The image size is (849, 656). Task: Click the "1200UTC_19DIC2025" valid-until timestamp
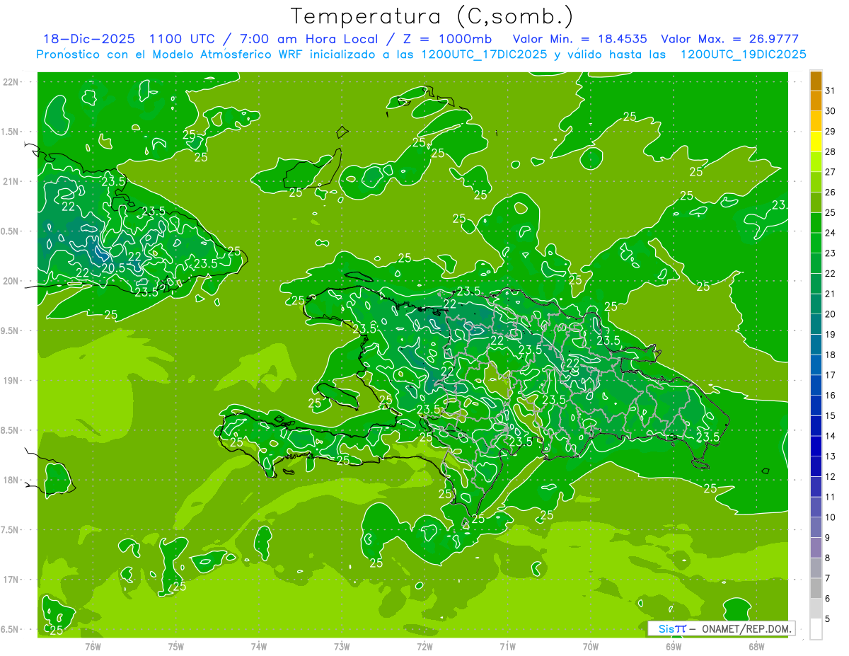point(743,54)
